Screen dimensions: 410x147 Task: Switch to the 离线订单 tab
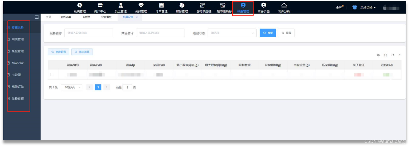tap(66, 17)
